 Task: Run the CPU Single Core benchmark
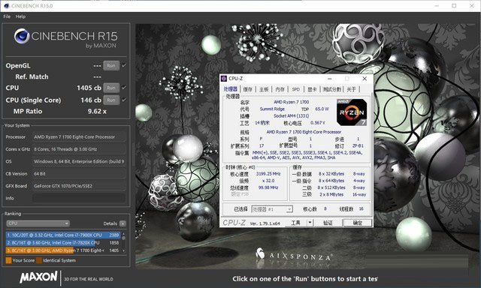point(111,100)
